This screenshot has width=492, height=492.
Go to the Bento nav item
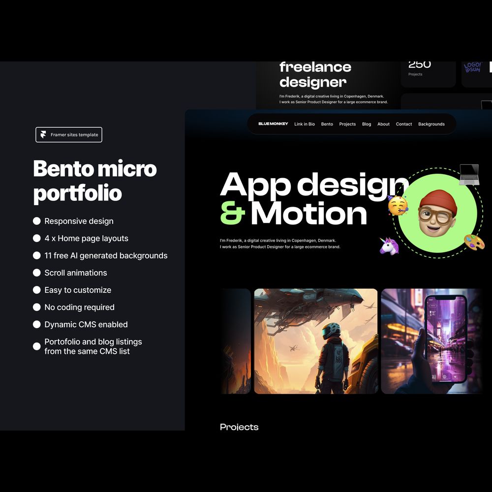[327, 124]
